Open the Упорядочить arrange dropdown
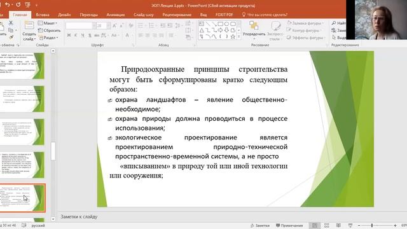This screenshot has height=229, width=407. pos(254,30)
